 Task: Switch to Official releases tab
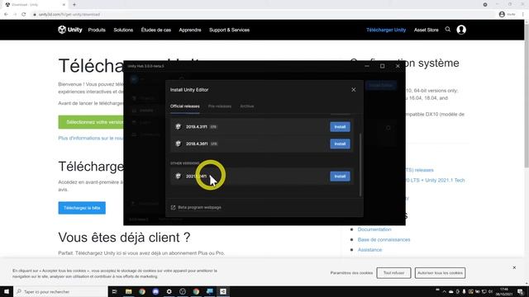pos(184,106)
